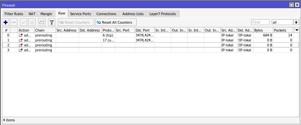Maximize the Firewall window
Viewport: 301px width, 125px height.
292,5
